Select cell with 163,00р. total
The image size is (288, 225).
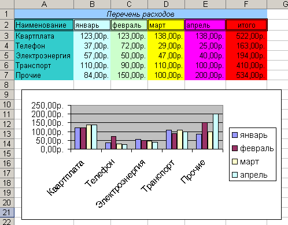[246, 46]
